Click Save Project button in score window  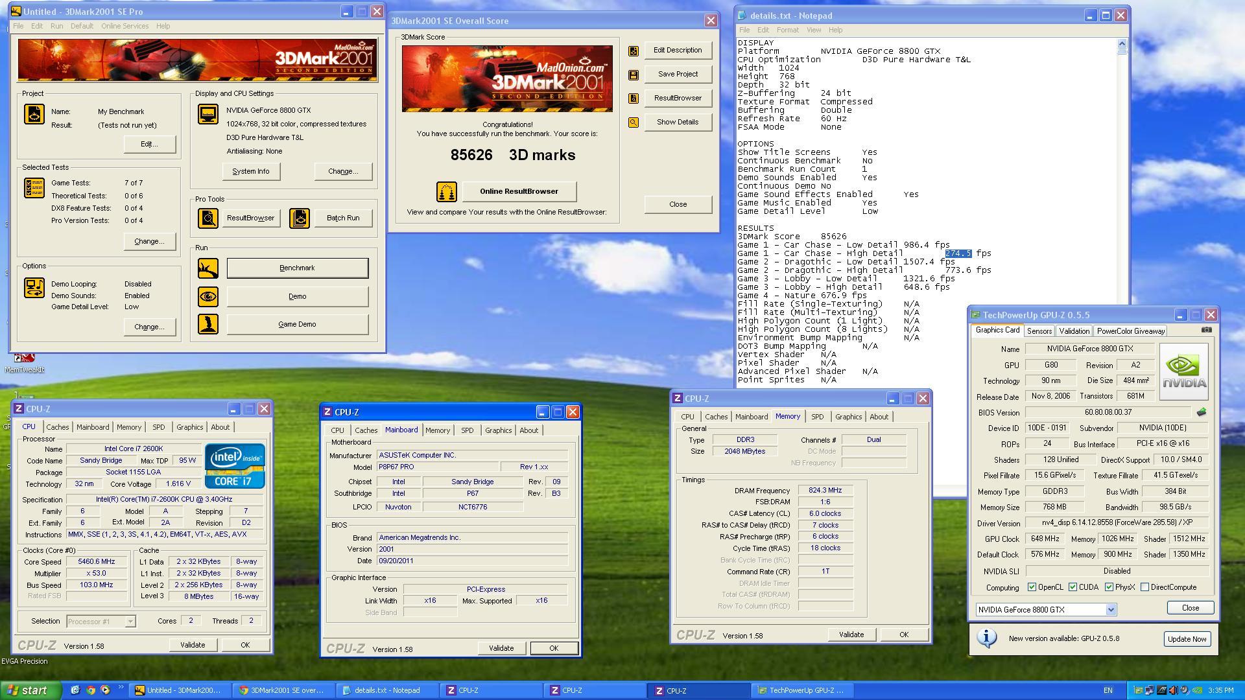[678, 74]
